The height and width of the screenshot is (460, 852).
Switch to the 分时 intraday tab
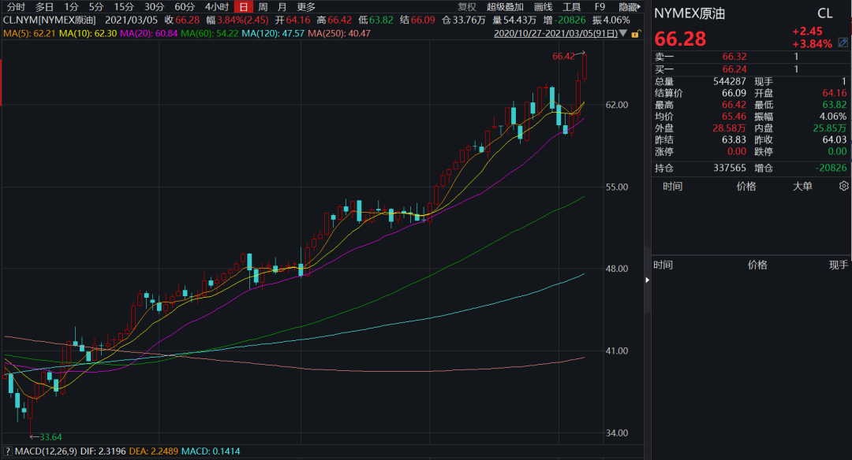pos(16,6)
